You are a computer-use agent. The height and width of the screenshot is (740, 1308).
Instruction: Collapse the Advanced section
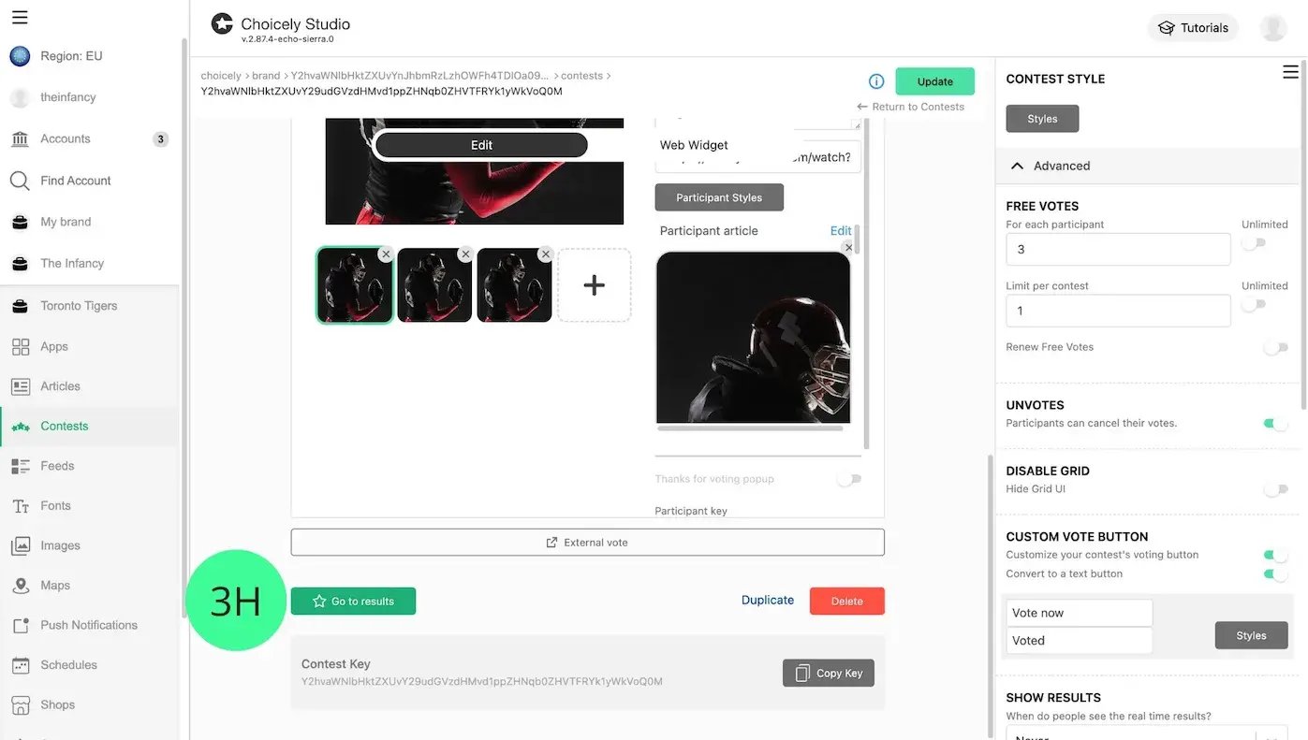1148,166
